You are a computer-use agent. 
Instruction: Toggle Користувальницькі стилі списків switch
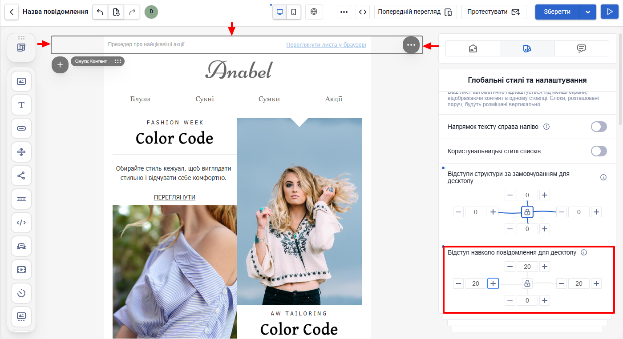click(x=599, y=151)
